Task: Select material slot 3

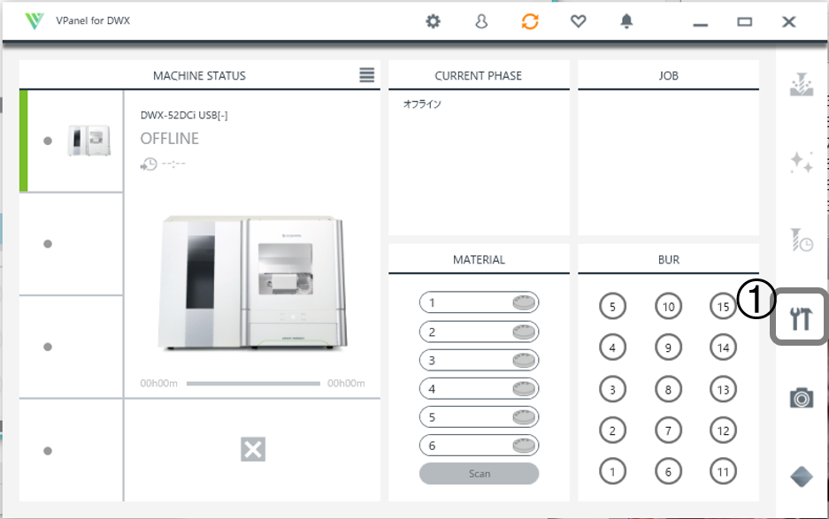Action: (479, 361)
